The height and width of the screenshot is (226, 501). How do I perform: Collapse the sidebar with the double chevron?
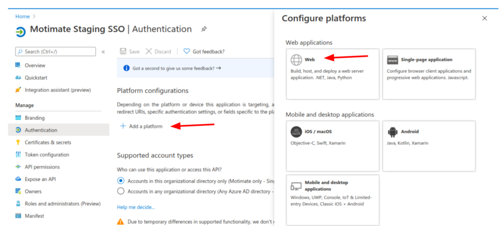103,52
